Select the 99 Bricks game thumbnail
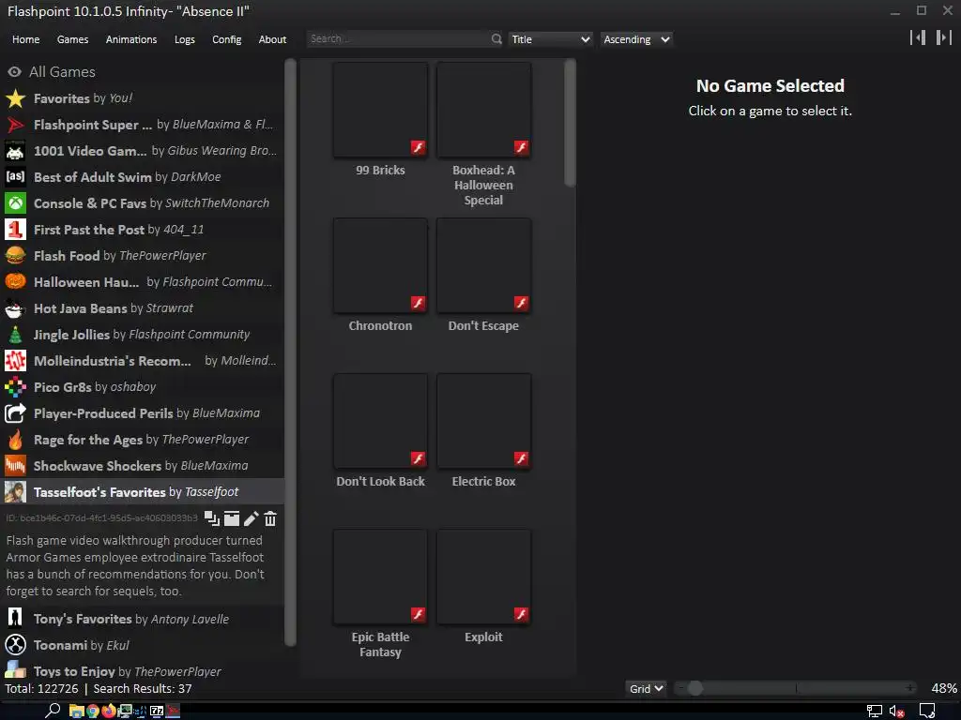This screenshot has width=961, height=720. 381,110
